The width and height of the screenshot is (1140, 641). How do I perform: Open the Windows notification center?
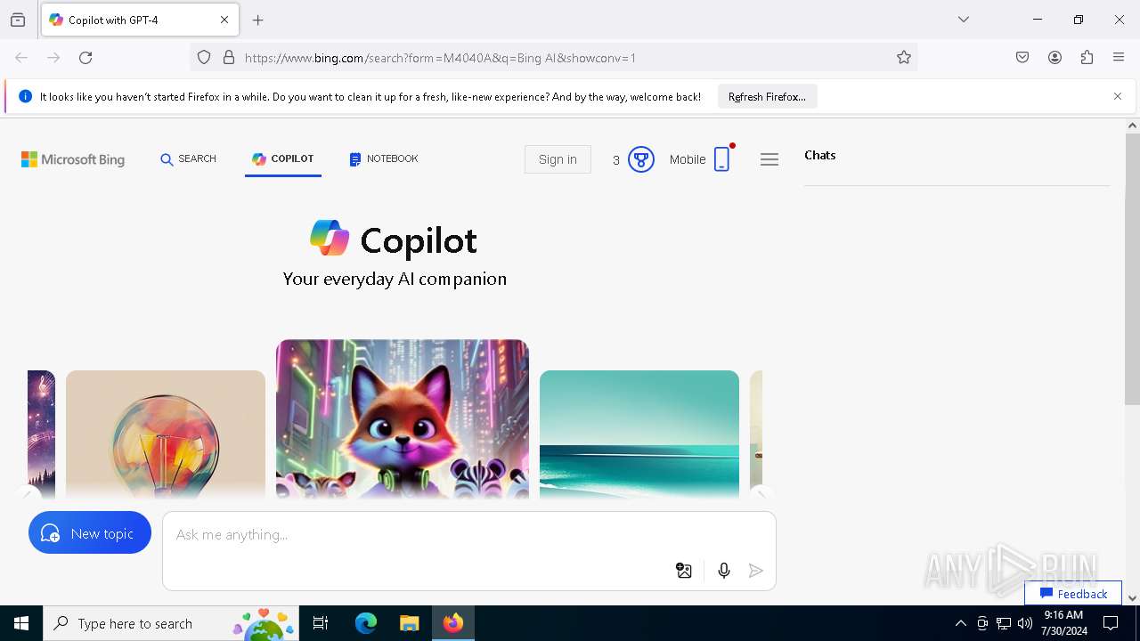1111,623
